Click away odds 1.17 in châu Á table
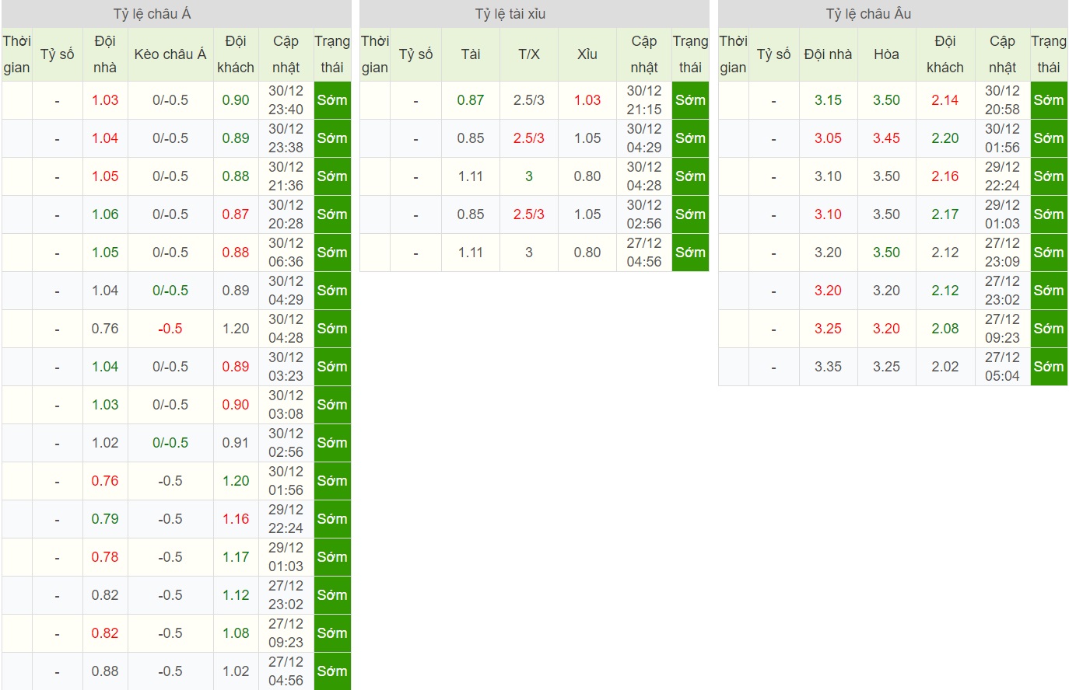 [x=236, y=557]
